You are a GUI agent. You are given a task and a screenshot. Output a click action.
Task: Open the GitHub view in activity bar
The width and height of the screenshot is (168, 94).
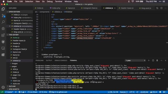(3, 42)
